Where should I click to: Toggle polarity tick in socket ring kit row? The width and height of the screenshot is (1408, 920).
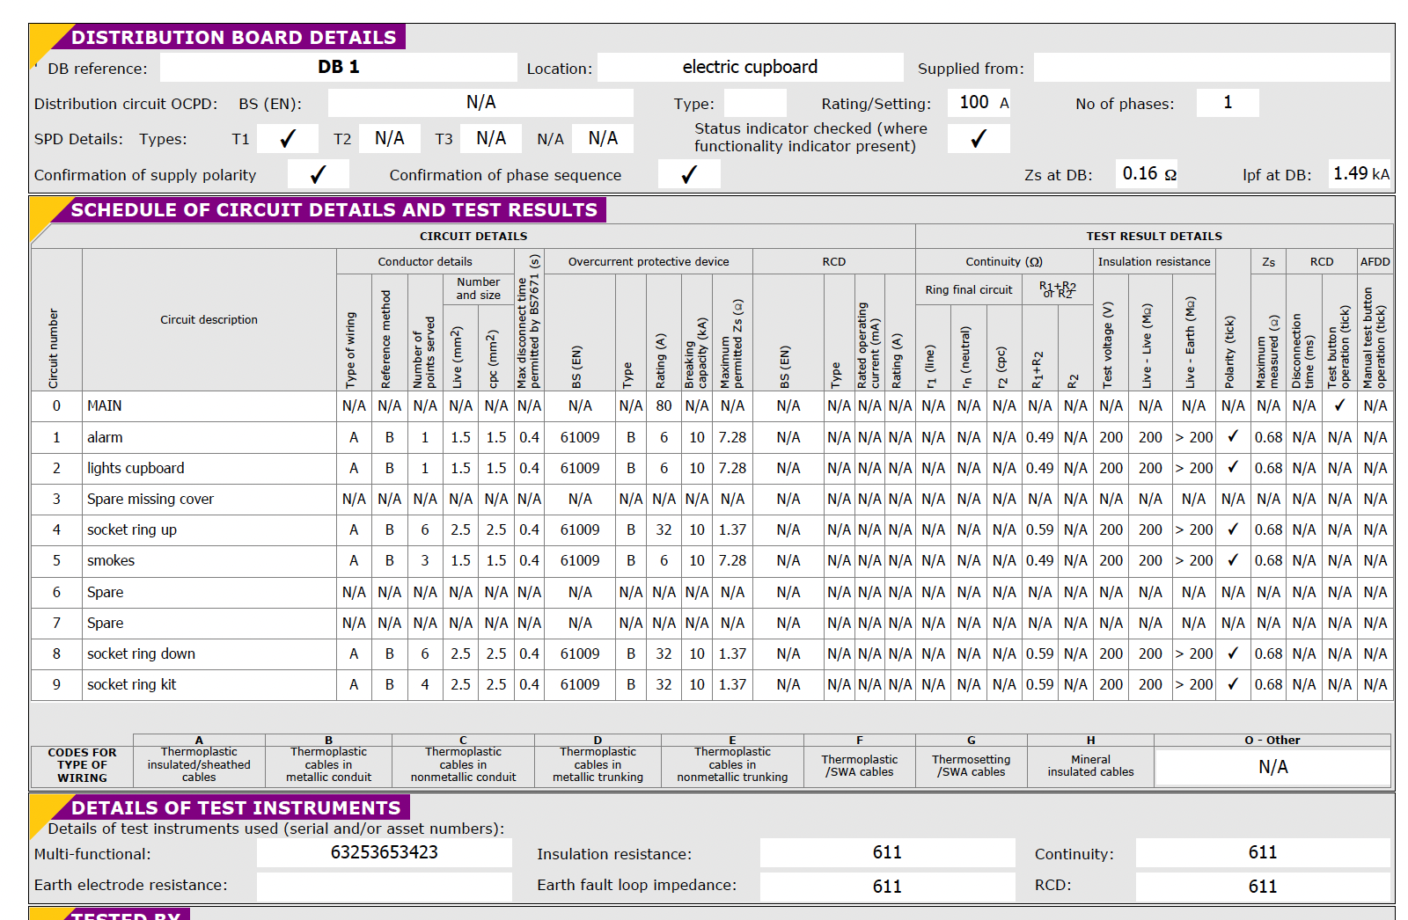(1233, 684)
